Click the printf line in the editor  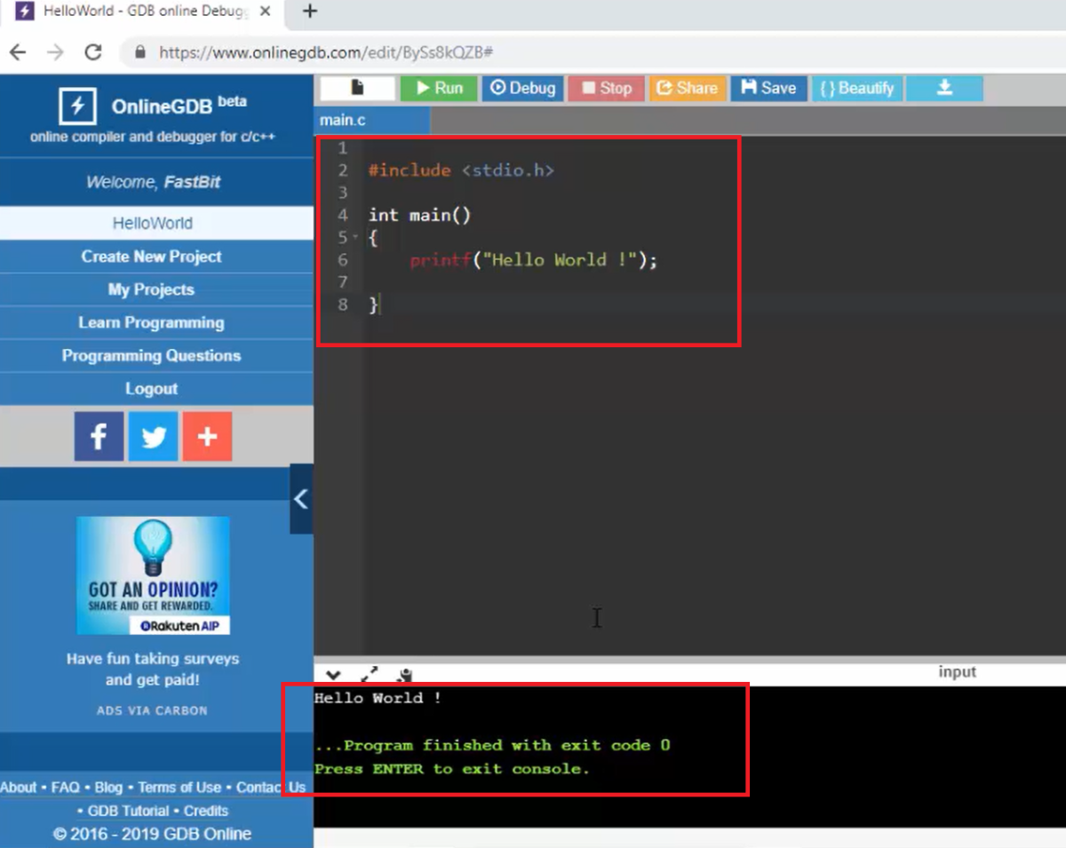click(533, 260)
